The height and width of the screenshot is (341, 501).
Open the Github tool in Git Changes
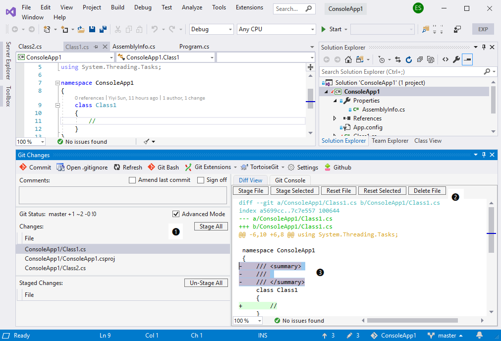click(338, 168)
